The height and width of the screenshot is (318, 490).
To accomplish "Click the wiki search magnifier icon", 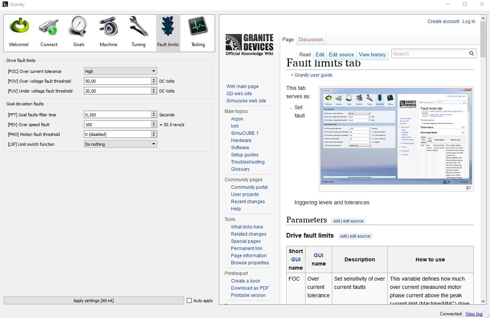I will pyautogui.click(x=472, y=54).
